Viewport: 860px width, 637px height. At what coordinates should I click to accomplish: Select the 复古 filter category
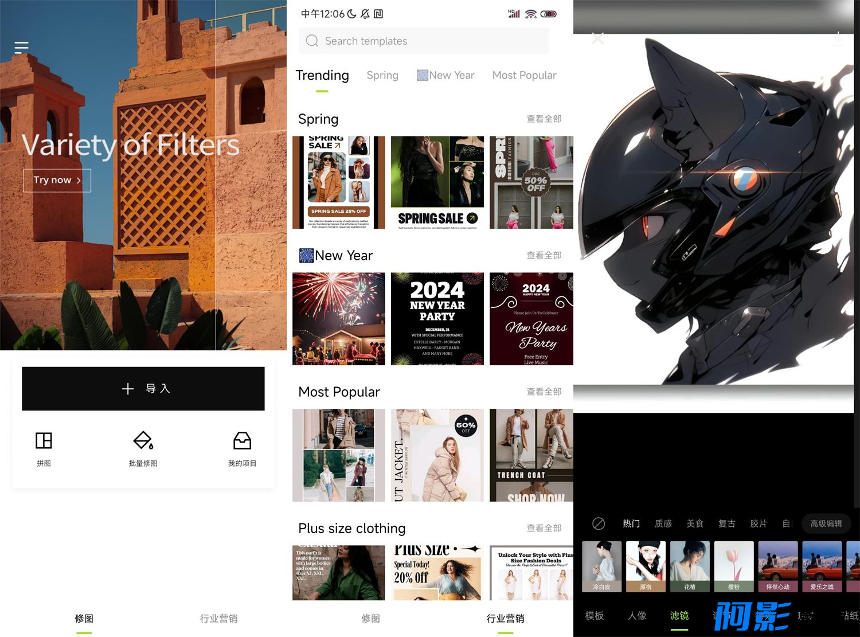click(726, 523)
